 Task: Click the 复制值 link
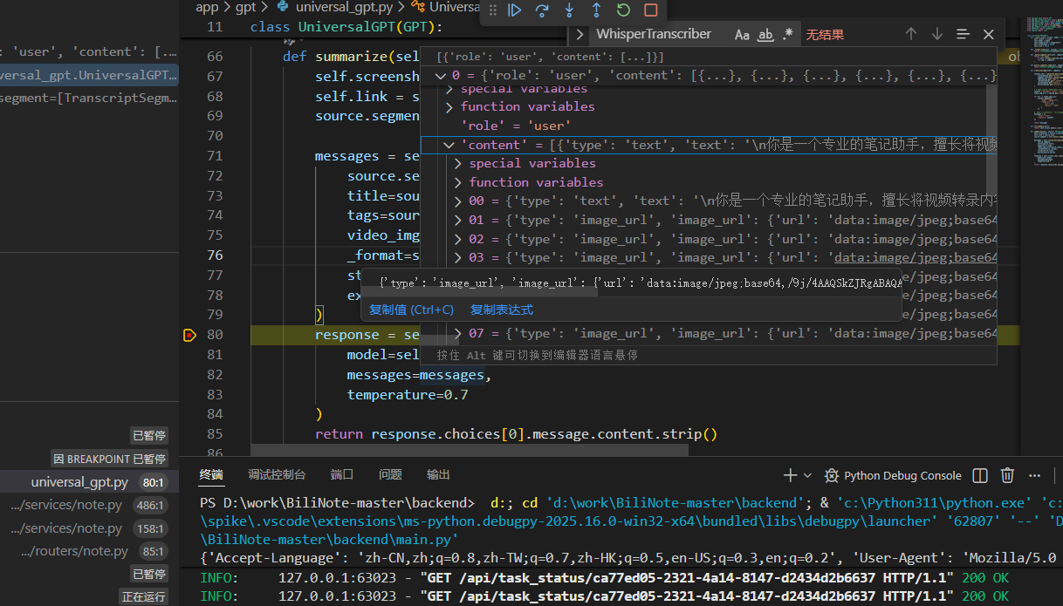click(411, 310)
